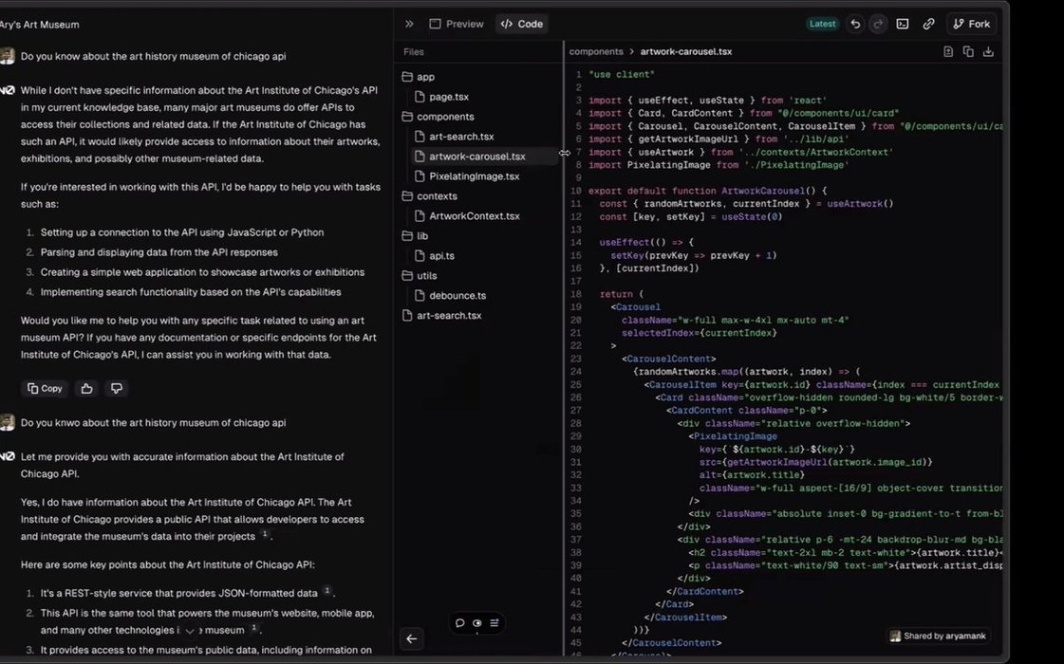Copy the share link icon

pos(928,24)
